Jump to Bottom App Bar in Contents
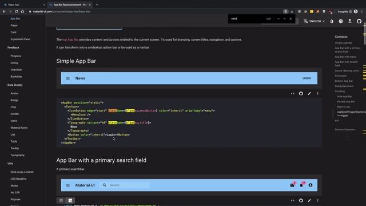Image resolution: width=366 pixels, height=206 pixels. pos(344,81)
